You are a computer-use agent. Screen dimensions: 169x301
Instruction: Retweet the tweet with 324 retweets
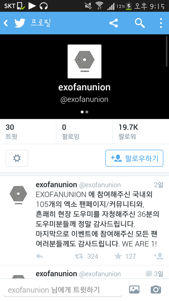pos(79,256)
